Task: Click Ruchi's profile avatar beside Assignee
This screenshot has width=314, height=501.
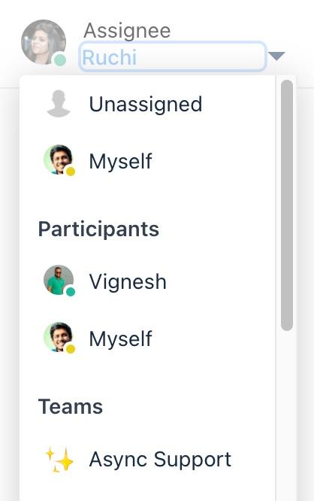Action: [x=44, y=42]
